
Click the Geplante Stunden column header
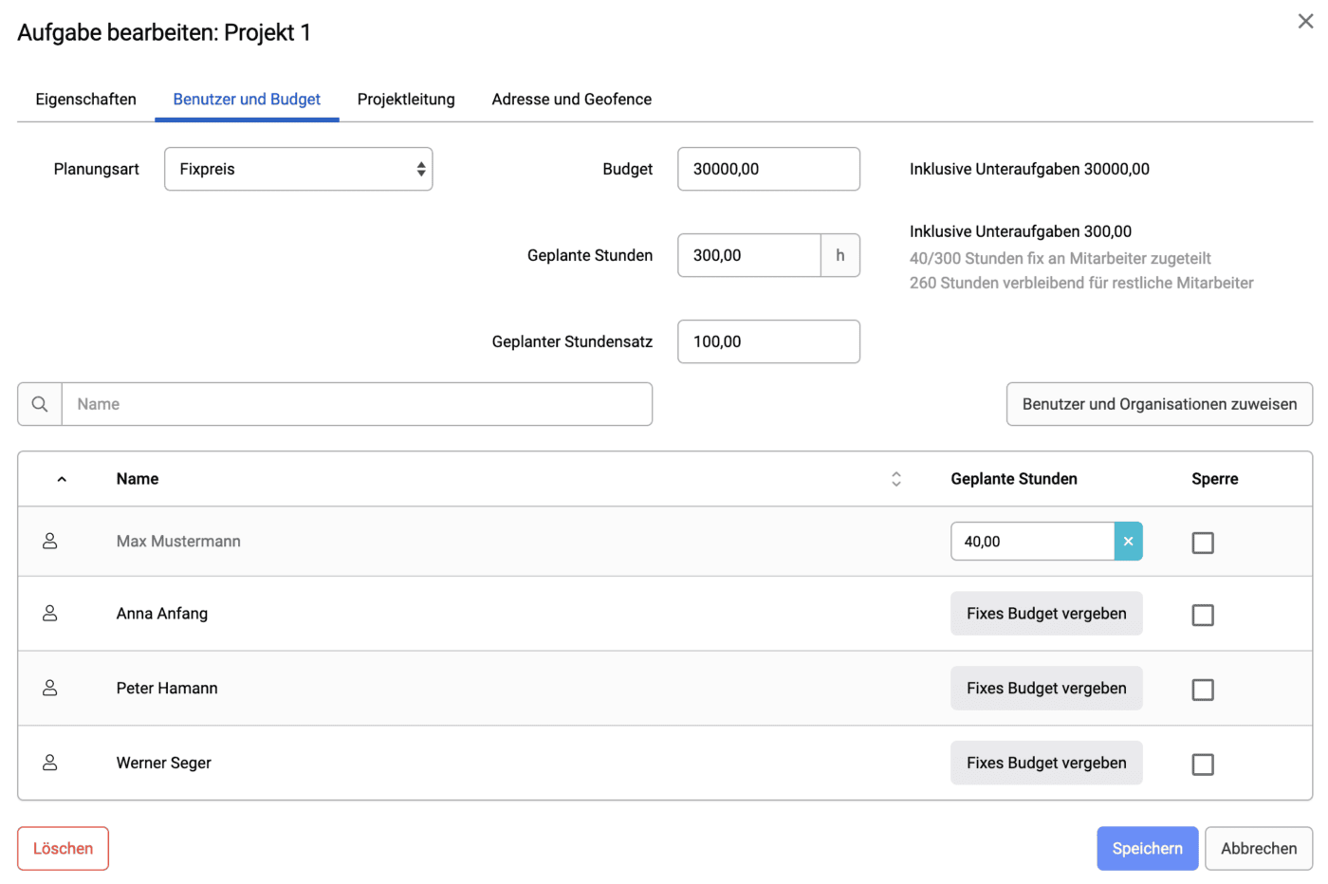point(1014,479)
